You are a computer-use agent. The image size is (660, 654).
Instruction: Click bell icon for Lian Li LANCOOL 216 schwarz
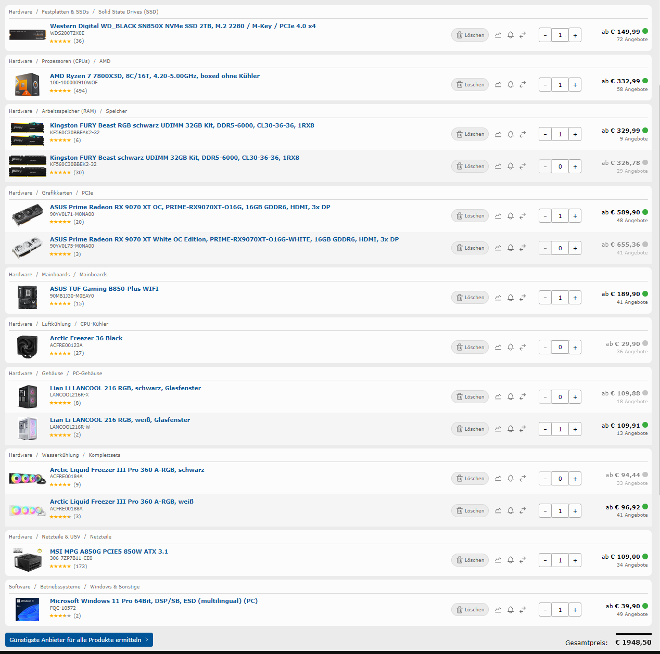coord(511,397)
